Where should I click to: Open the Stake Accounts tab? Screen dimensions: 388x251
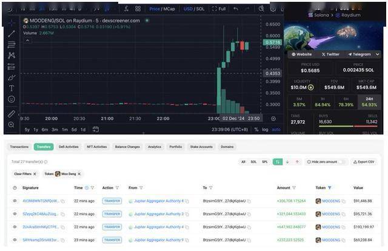(201, 147)
